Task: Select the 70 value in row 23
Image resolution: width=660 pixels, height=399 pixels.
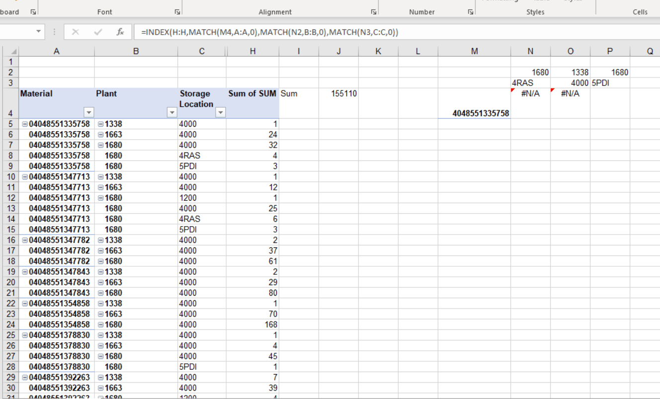Action: pyautogui.click(x=252, y=314)
